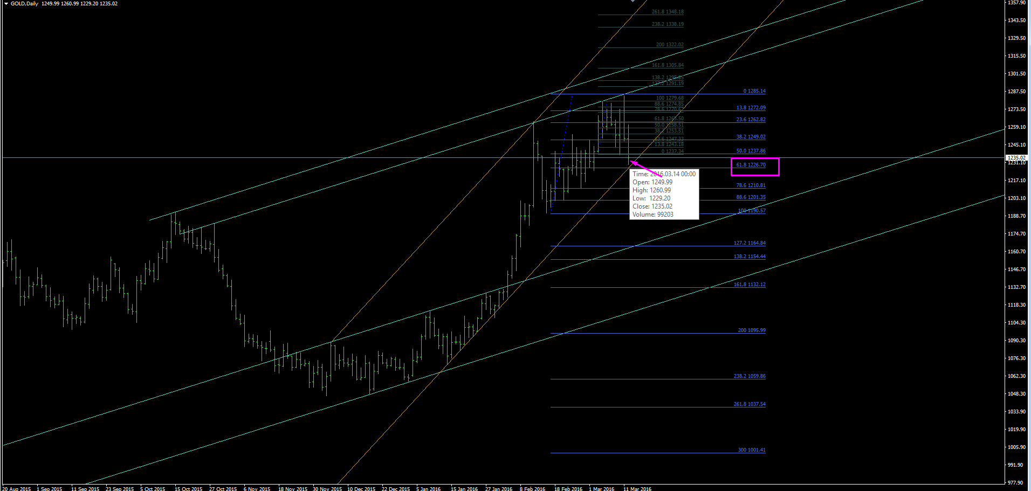Screen dimensions: 1031x491
Task: Click the gray 238.2 1338.19 Fibonacci label
Action: 668,24
